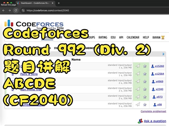This screenshot has height=126, width=169.
Task: Open the Complete problemset link
Action: click(153, 111)
